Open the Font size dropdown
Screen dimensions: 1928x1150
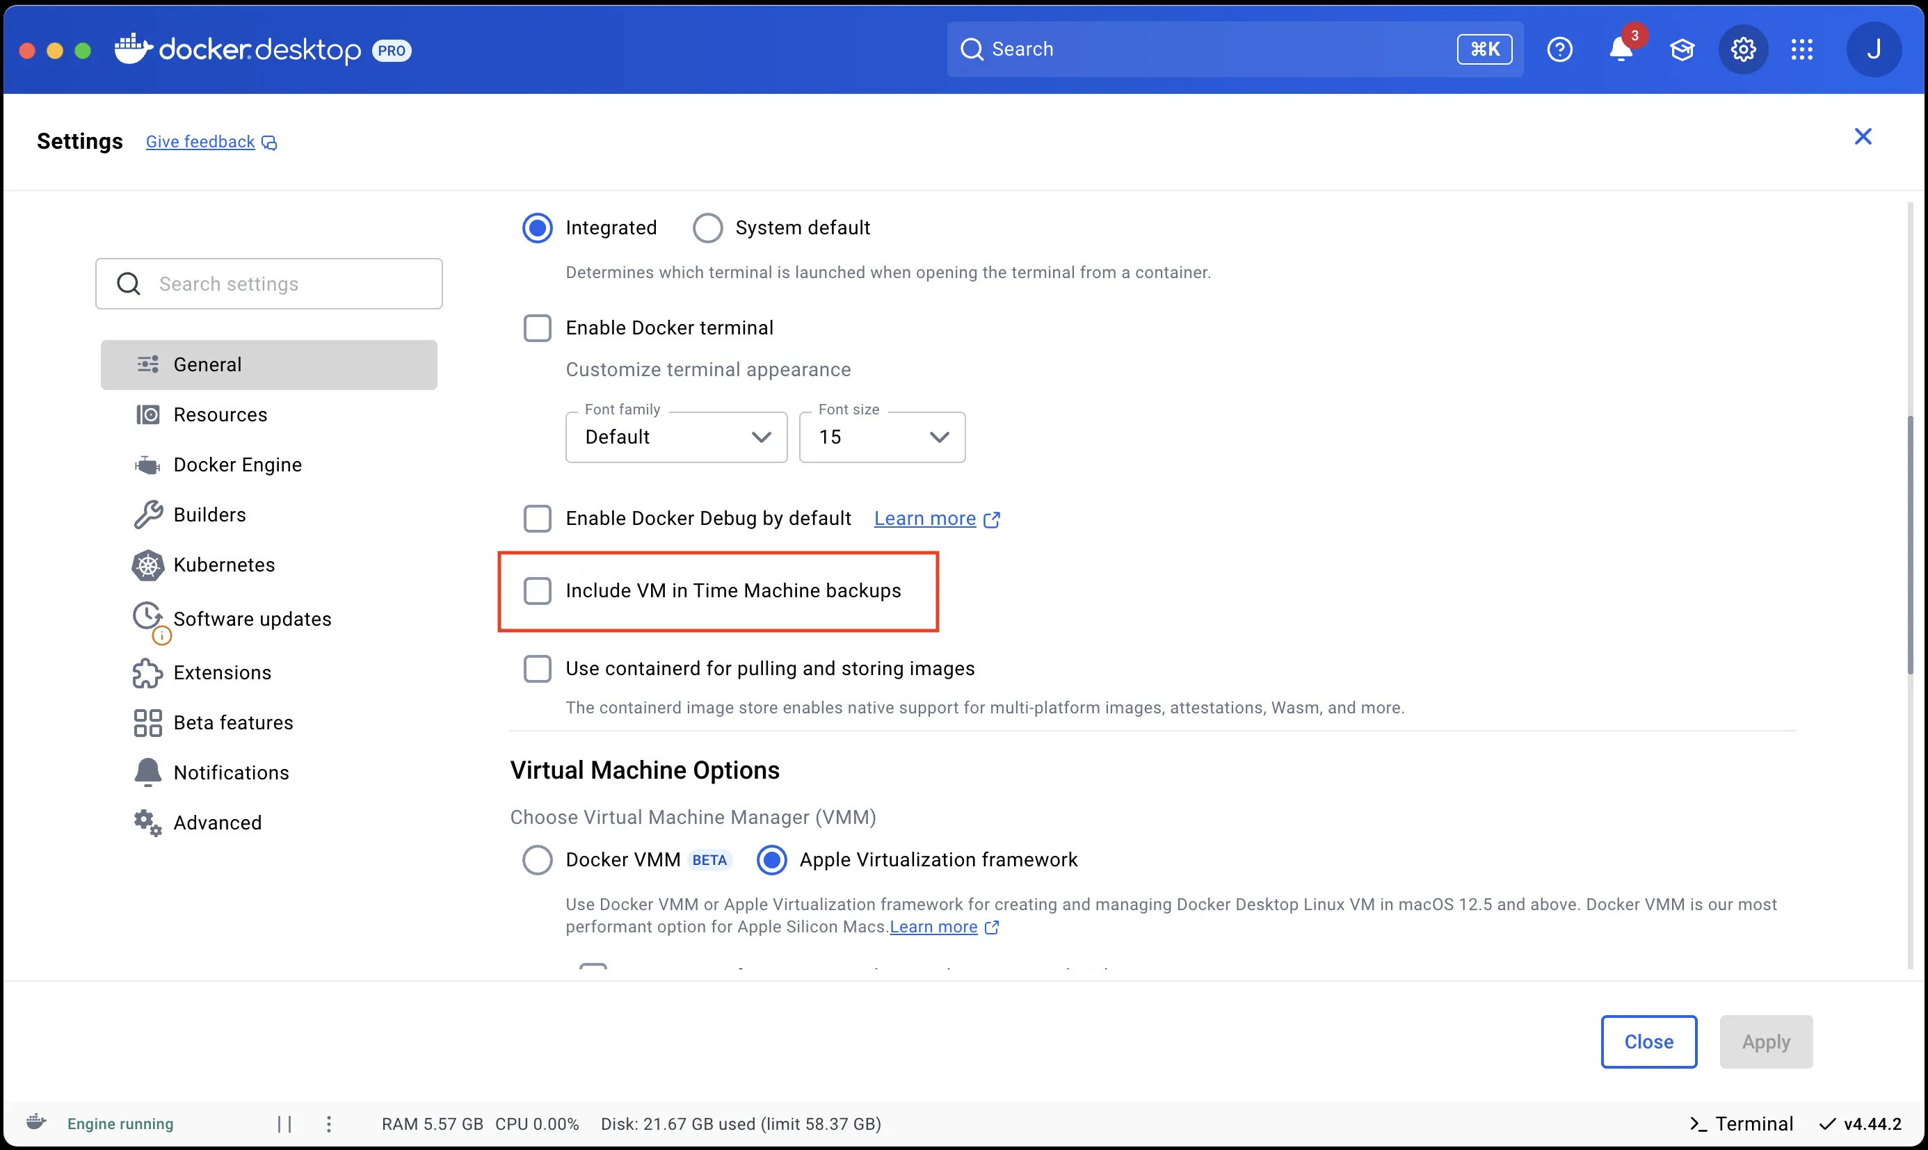tap(881, 437)
